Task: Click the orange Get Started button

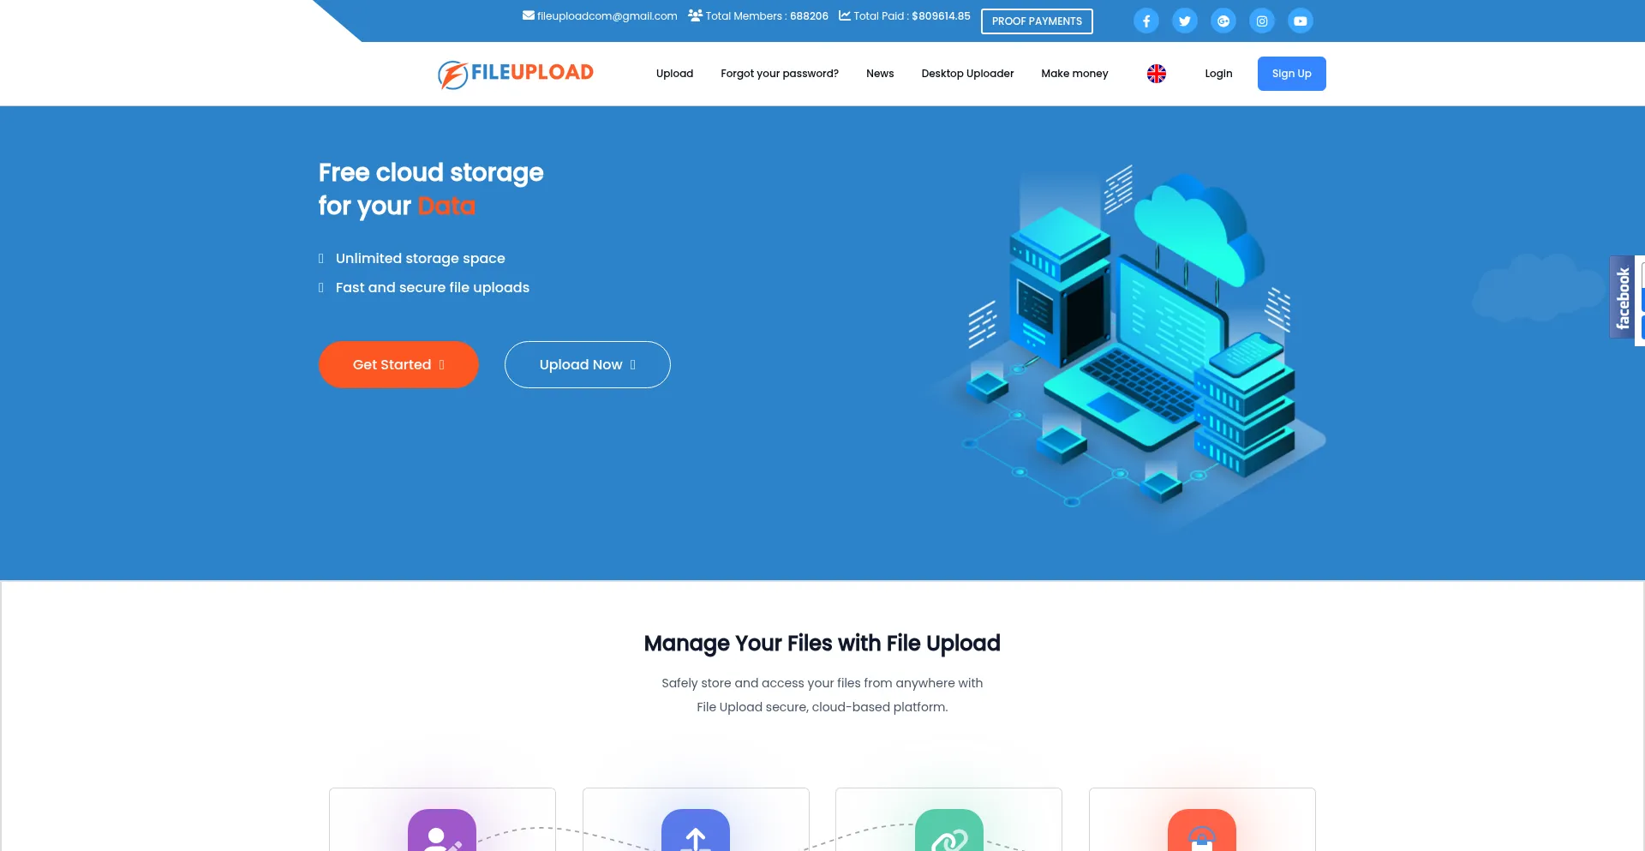Action: [398, 364]
